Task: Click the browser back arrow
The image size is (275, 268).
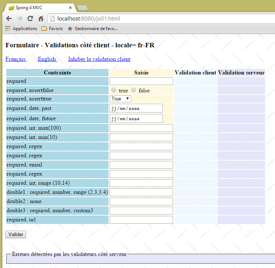Action: (9, 19)
